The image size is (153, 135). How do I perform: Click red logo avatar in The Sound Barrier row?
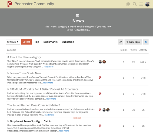100,110
